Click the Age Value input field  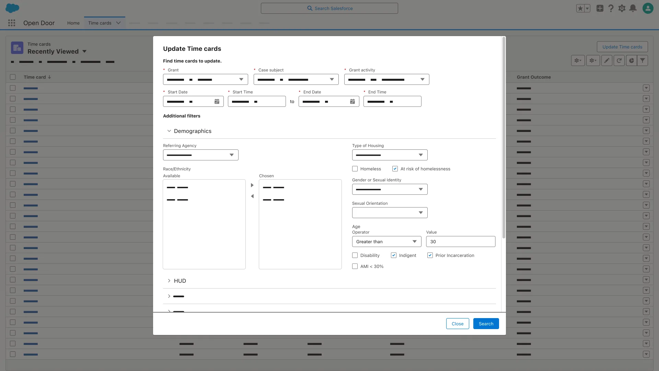pyautogui.click(x=461, y=241)
